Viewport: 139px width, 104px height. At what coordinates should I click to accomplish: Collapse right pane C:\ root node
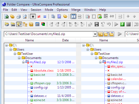click(83, 45)
